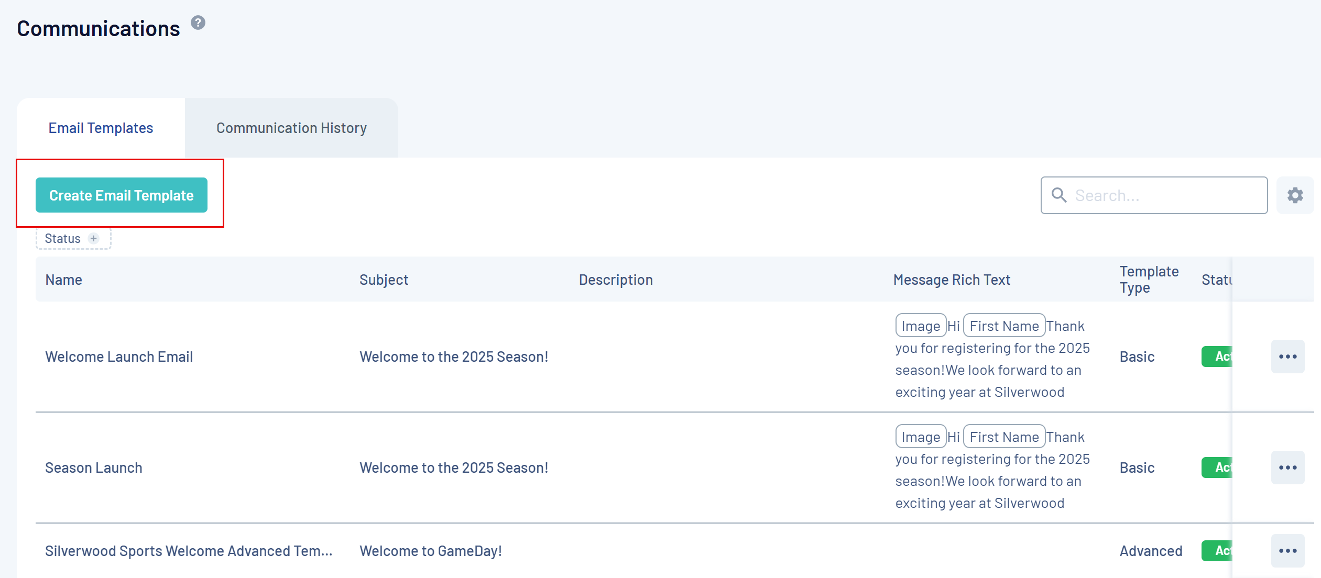
Task: Open Welcome Launch Email template
Action: point(119,357)
